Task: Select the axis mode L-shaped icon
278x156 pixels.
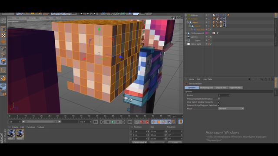Action: click(3, 70)
